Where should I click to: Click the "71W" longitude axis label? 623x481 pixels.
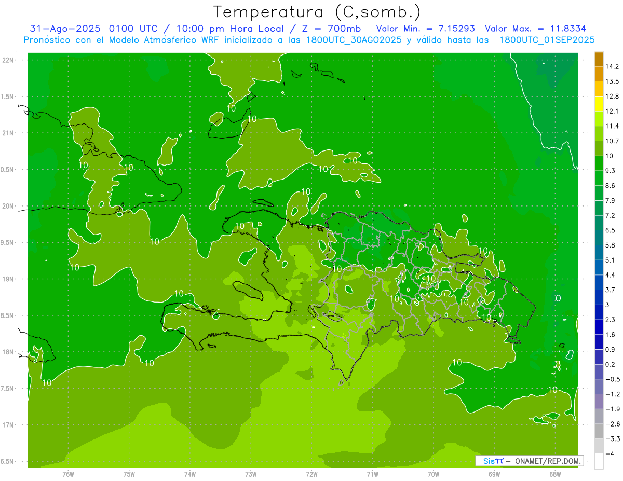372,474
